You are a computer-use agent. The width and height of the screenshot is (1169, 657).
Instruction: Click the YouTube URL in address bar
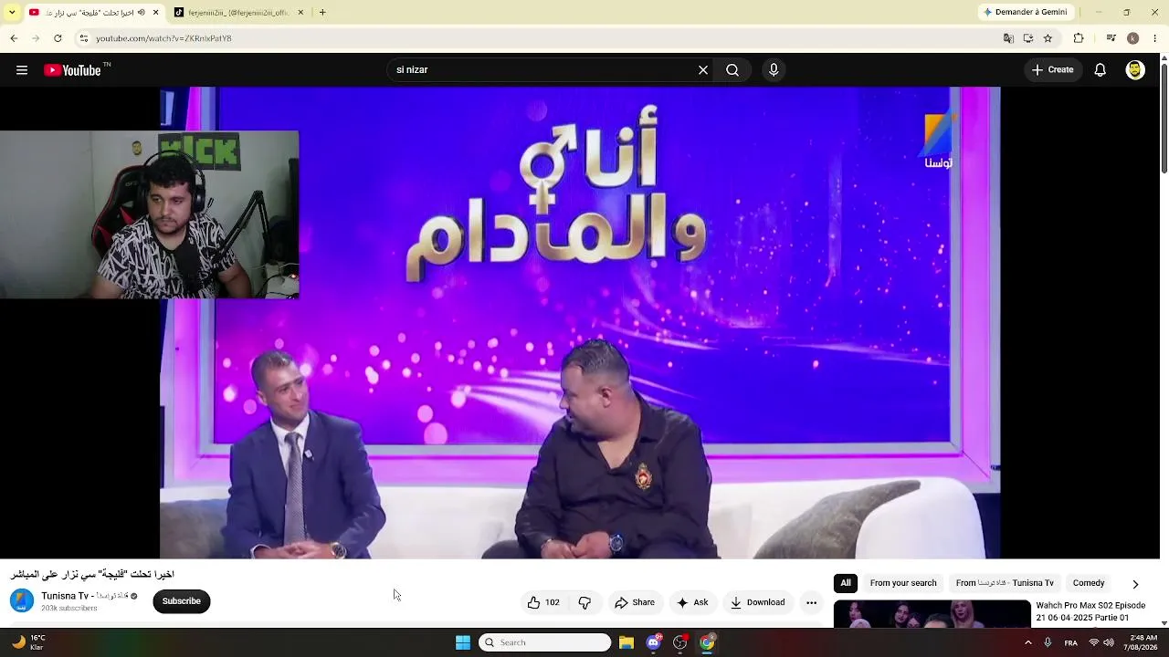click(163, 38)
